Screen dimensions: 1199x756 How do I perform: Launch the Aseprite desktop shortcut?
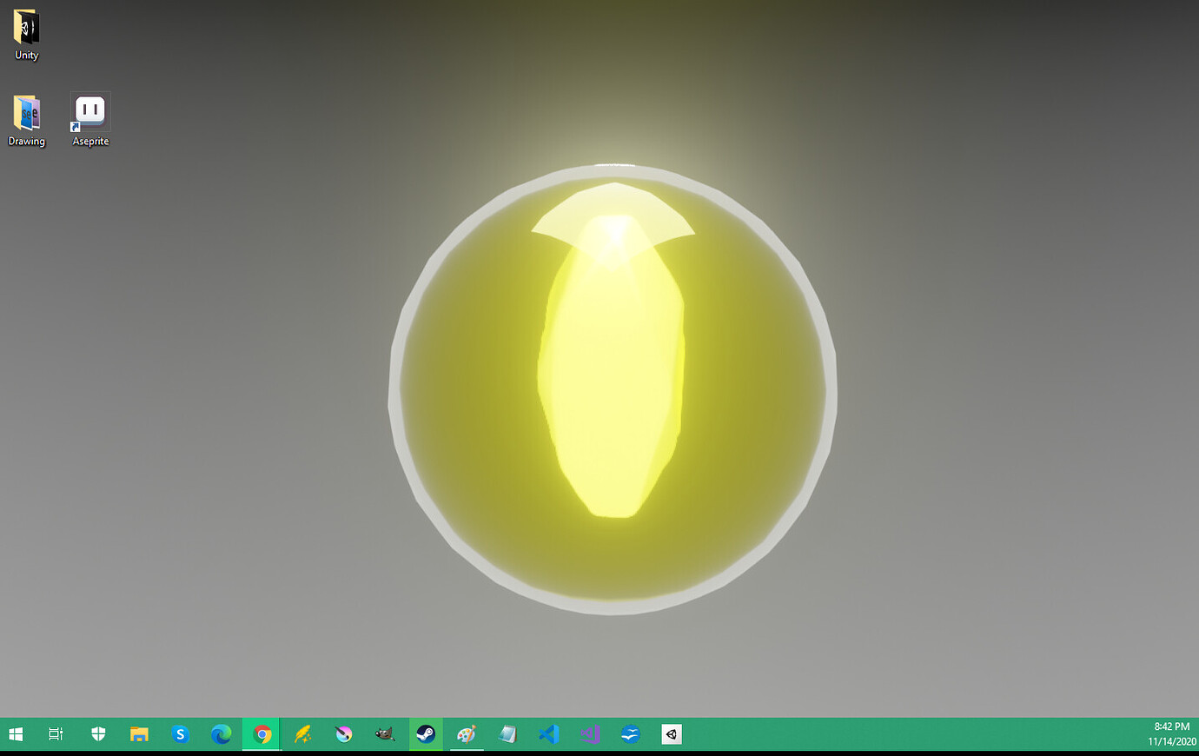[x=90, y=121]
